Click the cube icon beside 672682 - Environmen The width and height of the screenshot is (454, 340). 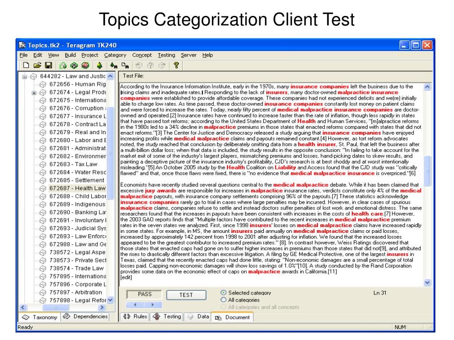coord(43,156)
